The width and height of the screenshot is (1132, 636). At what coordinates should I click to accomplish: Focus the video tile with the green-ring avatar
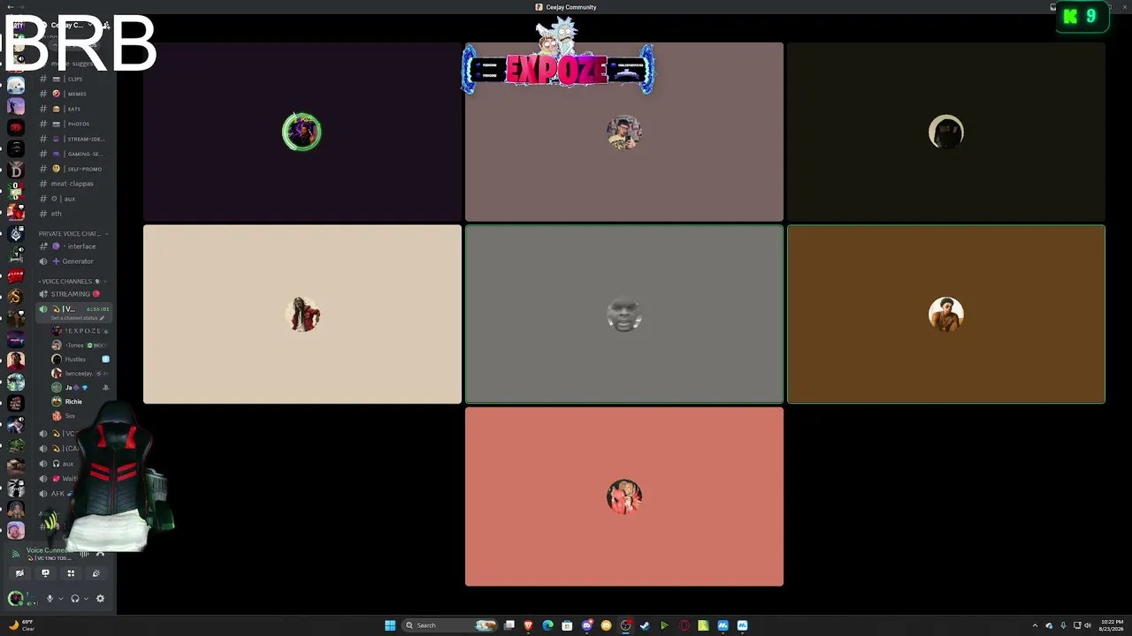302,132
